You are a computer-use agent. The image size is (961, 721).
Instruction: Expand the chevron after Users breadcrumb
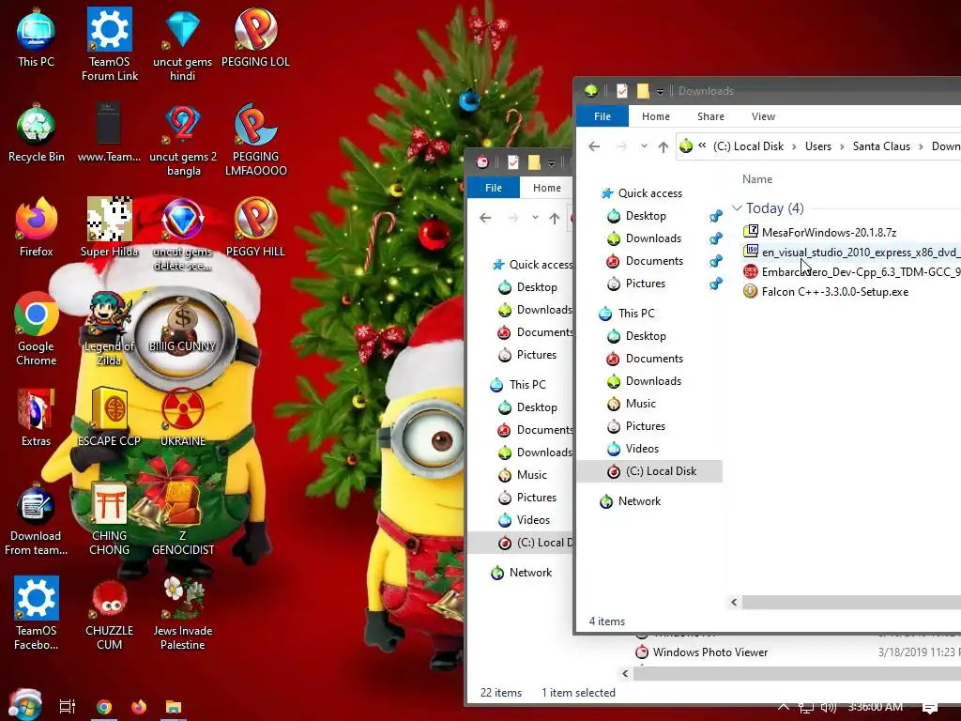[x=842, y=146]
